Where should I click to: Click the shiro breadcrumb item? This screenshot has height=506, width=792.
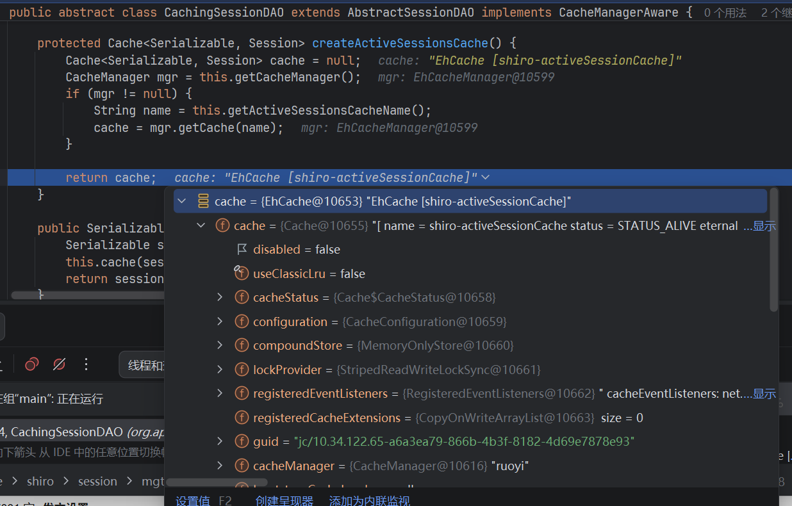coord(40,481)
